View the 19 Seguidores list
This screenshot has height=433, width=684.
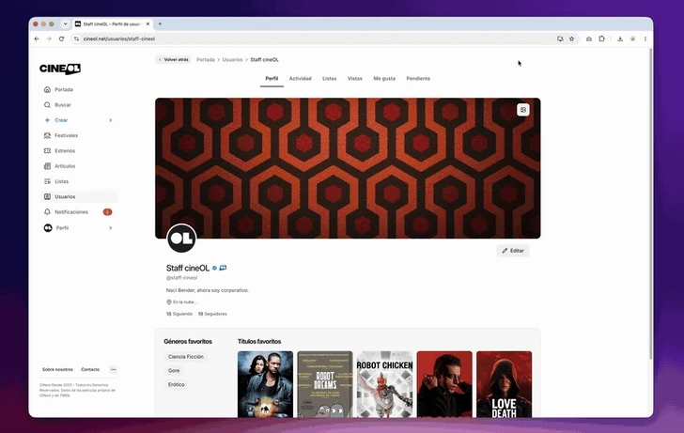point(212,314)
